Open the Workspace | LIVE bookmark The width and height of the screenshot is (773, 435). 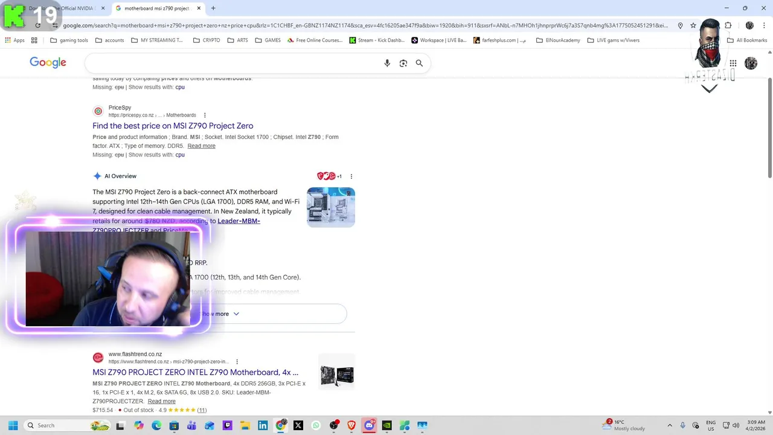click(x=438, y=40)
